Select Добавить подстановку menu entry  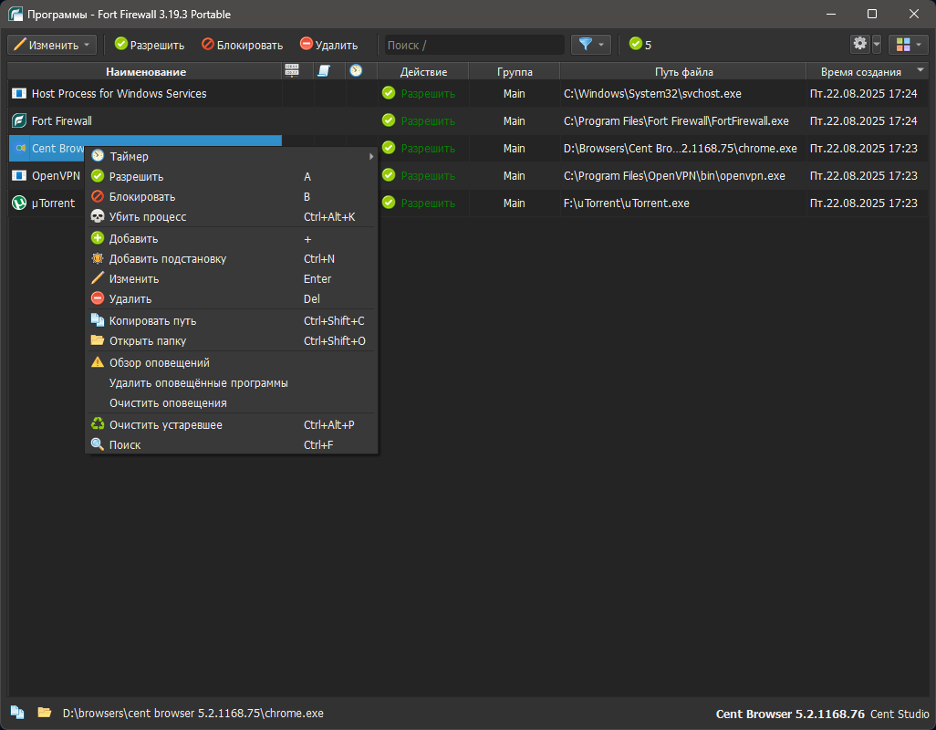(232, 258)
